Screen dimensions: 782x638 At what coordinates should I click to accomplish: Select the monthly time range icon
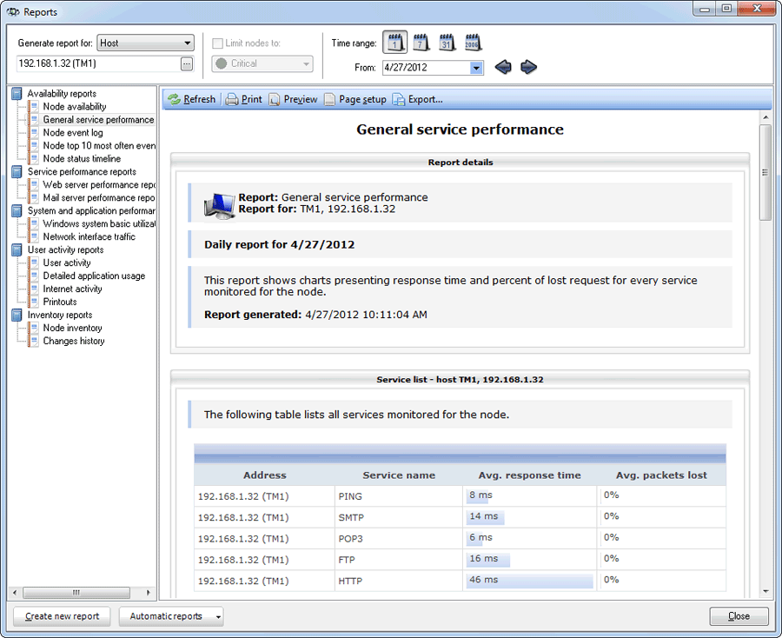click(447, 43)
